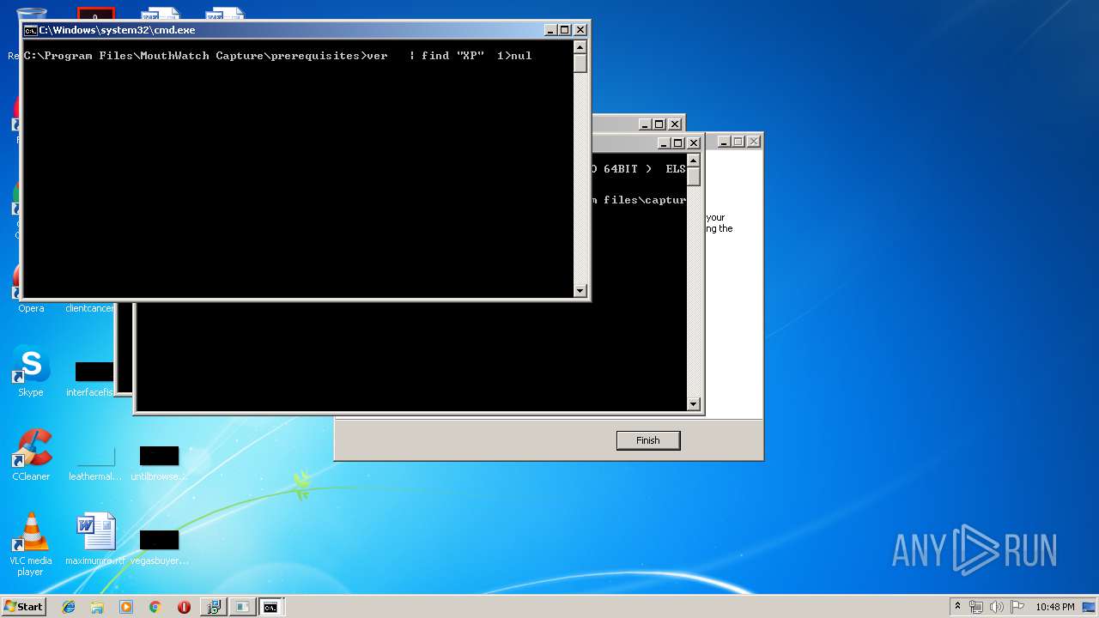The width and height of the screenshot is (1099, 618).
Task: Launch Google Chrome from taskbar
Action: point(155,607)
